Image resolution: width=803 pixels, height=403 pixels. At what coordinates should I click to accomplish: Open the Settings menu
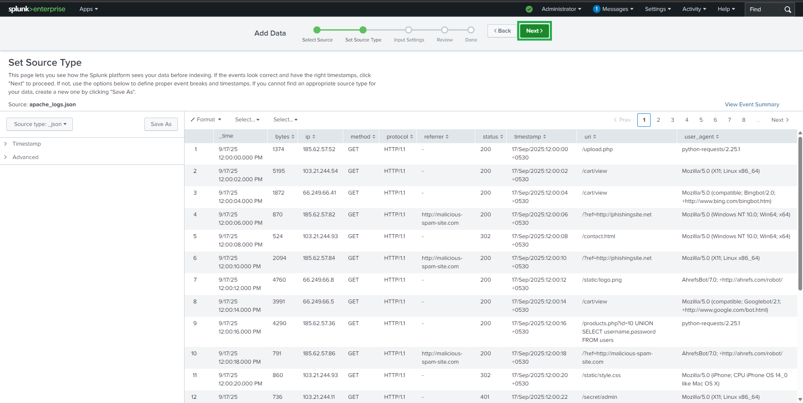657,9
